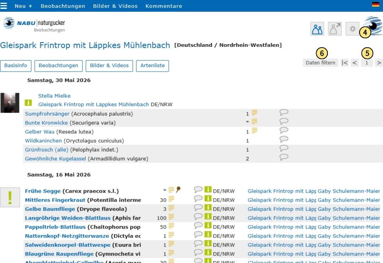
Task: Click the two-persons community icon
Action: pyautogui.click(x=317, y=29)
